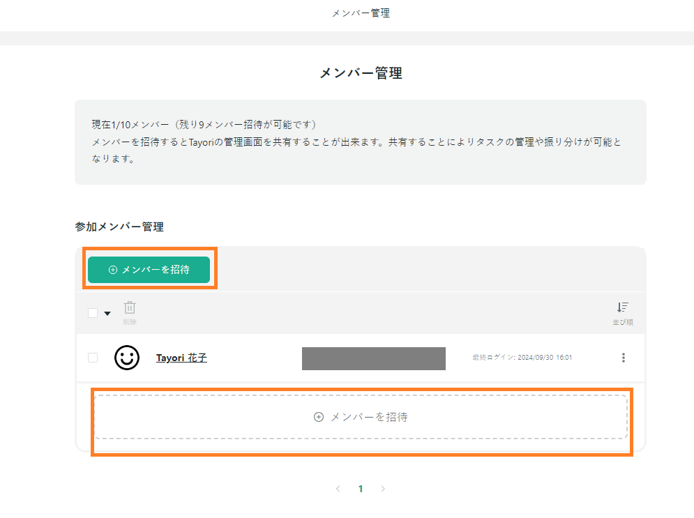694x518 pixels.
Task: Click the dashed メンバーを招待 placeholder row
Action: pyautogui.click(x=361, y=417)
